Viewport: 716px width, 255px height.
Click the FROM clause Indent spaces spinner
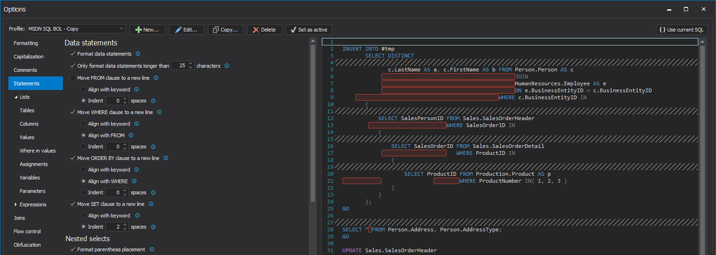(117, 101)
